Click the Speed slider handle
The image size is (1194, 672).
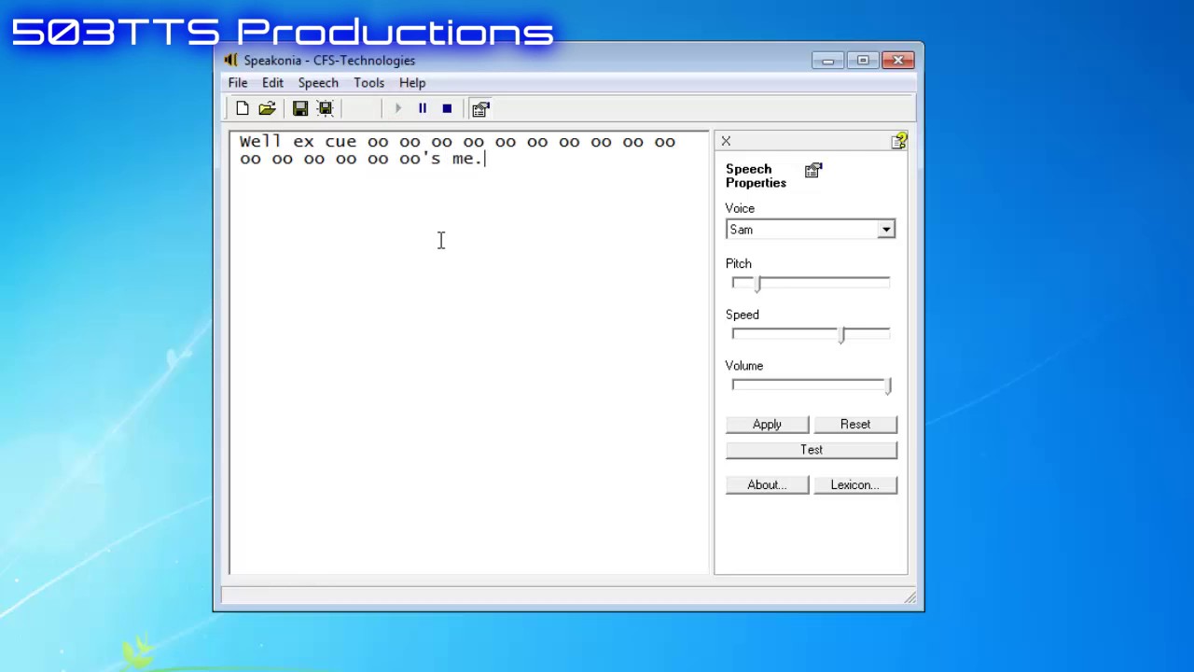tap(841, 334)
